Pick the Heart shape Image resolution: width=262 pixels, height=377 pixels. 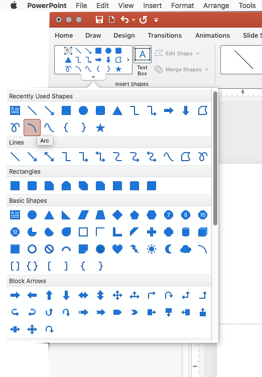click(x=117, y=249)
